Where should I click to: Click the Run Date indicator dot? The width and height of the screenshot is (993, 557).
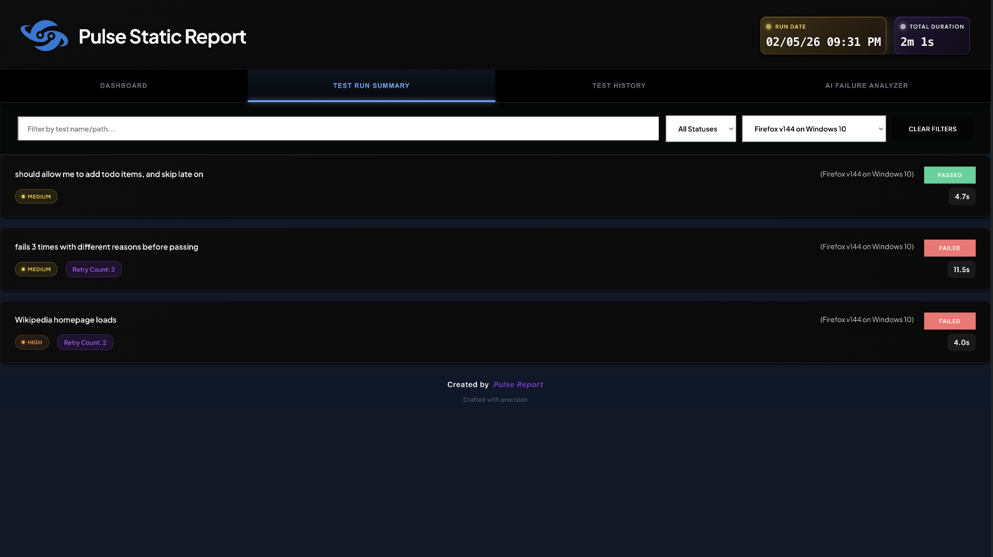(x=769, y=27)
